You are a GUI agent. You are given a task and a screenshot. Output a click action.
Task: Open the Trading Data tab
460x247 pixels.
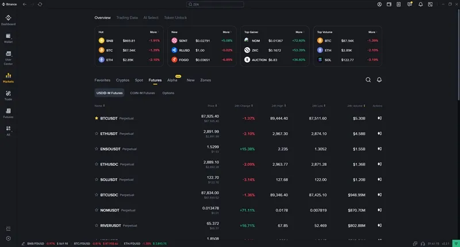click(x=126, y=18)
